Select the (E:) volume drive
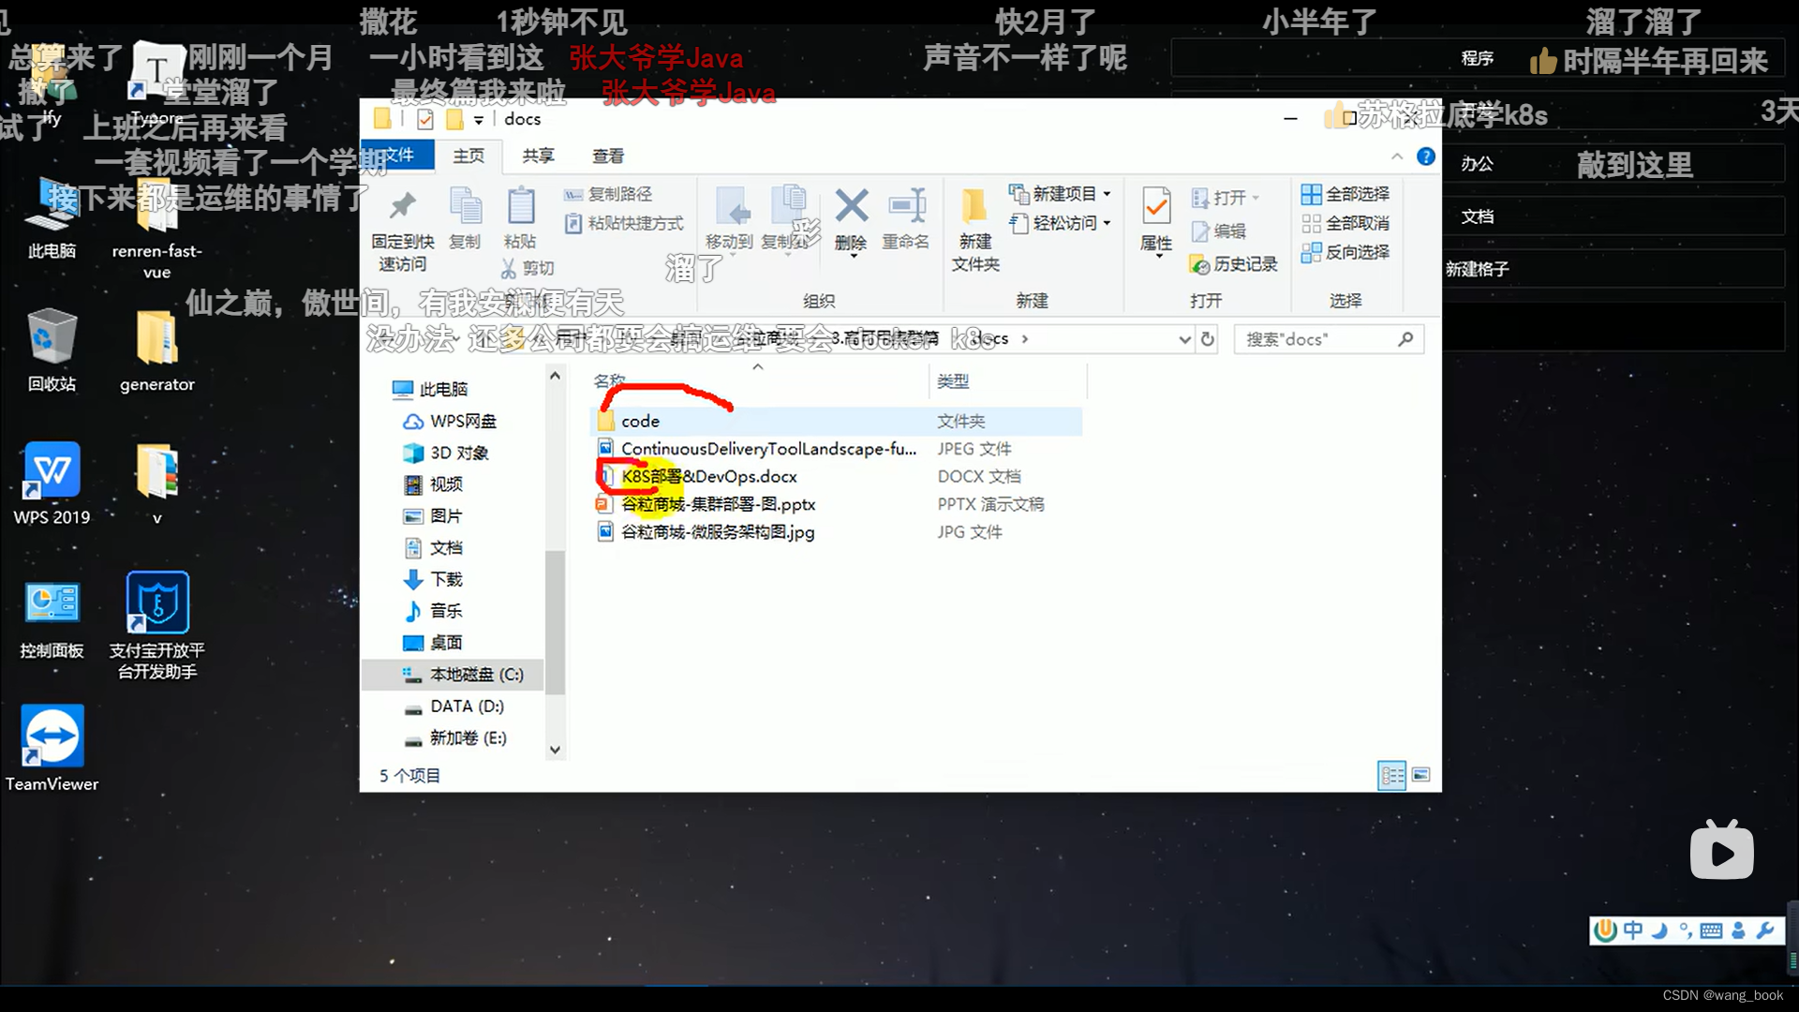 pos(455,738)
